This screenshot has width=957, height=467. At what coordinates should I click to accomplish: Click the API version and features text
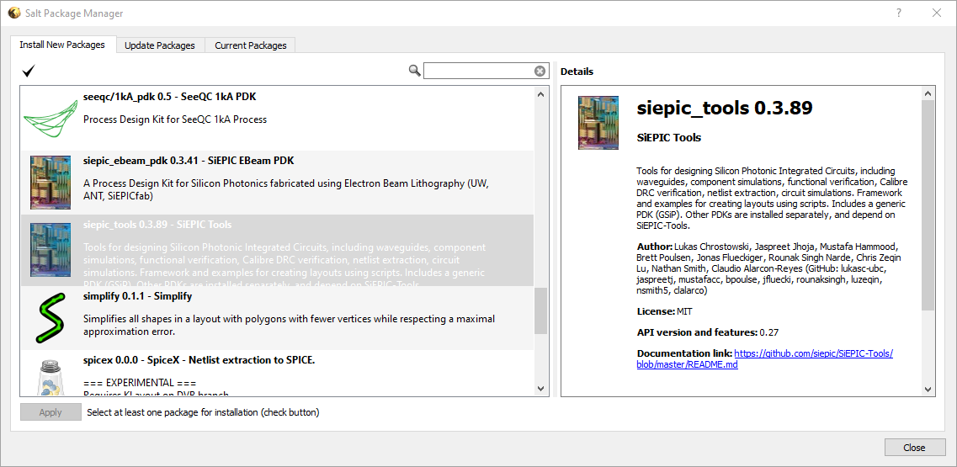pos(707,332)
